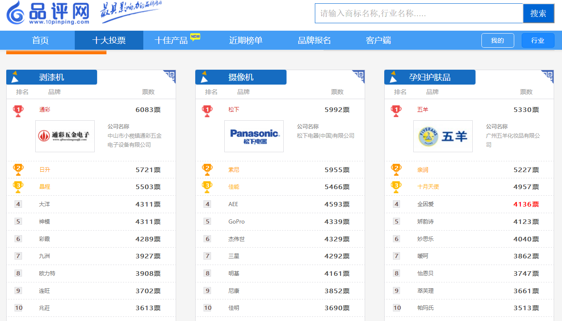This screenshot has height=321, width=562.
Task: Open the 近期榜单 navigation item
Action: tap(246, 40)
